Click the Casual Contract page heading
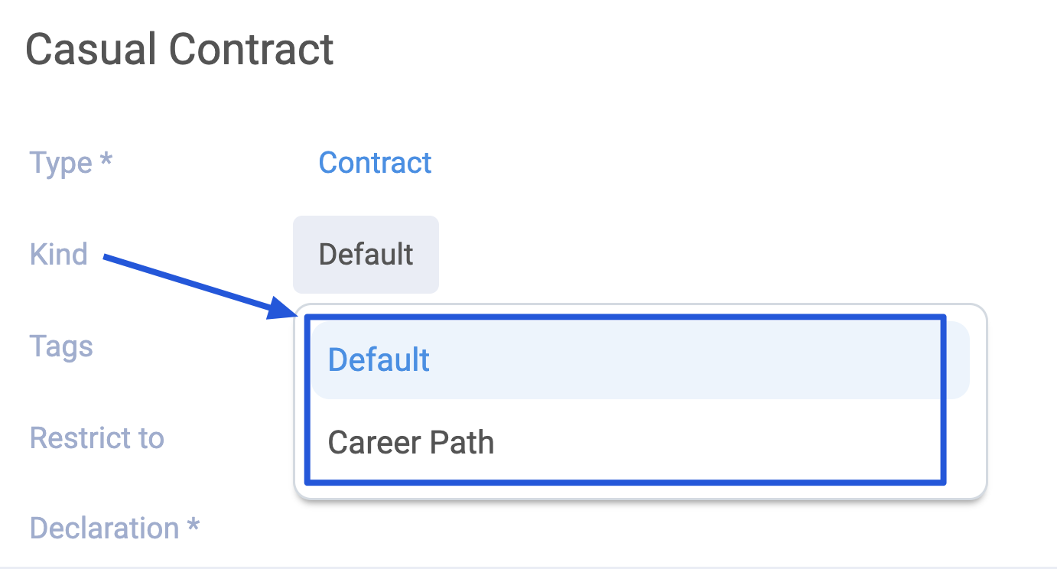The height and width of the screenshot is (569, 1057). pyautogui.click(x=180, y=48)
